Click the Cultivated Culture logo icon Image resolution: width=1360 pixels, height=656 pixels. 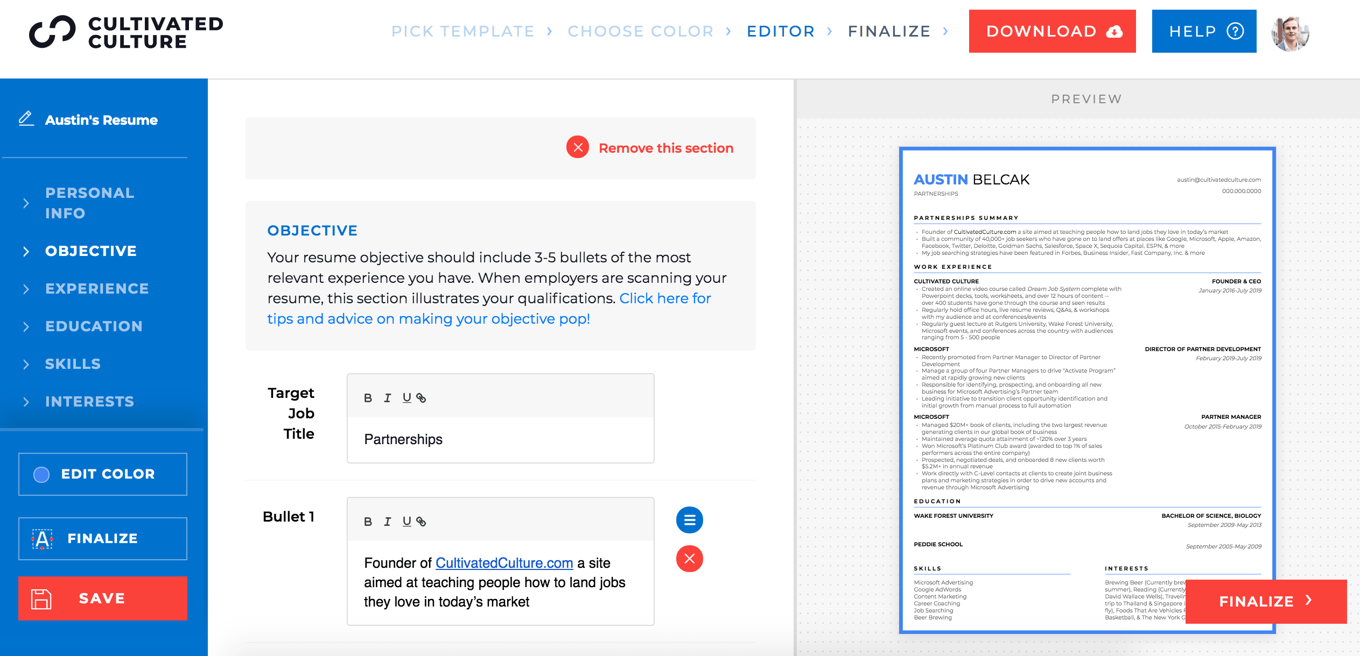(52, 32)
